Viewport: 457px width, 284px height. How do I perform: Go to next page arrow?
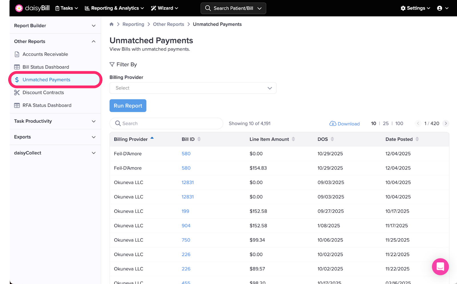point(446,124)
